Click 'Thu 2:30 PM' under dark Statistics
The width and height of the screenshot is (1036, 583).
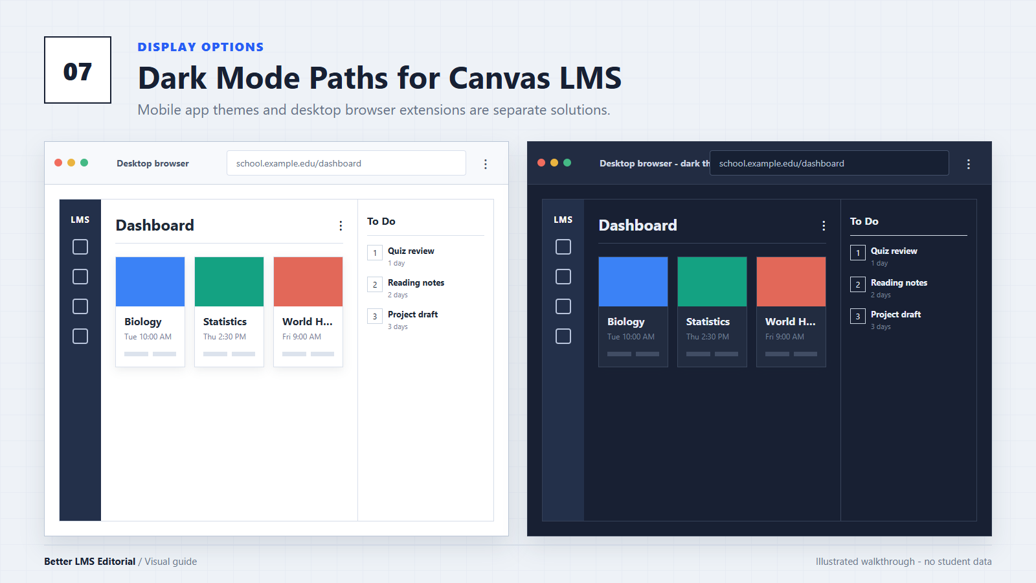click(x=708, y=337)
